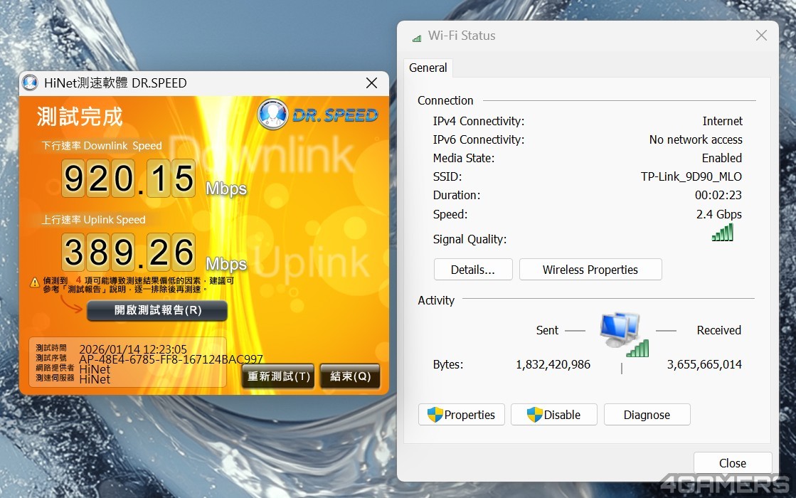
Task: Click the Wi-Fi icon in Wi-Fi Status title bar
Action: 416,36
